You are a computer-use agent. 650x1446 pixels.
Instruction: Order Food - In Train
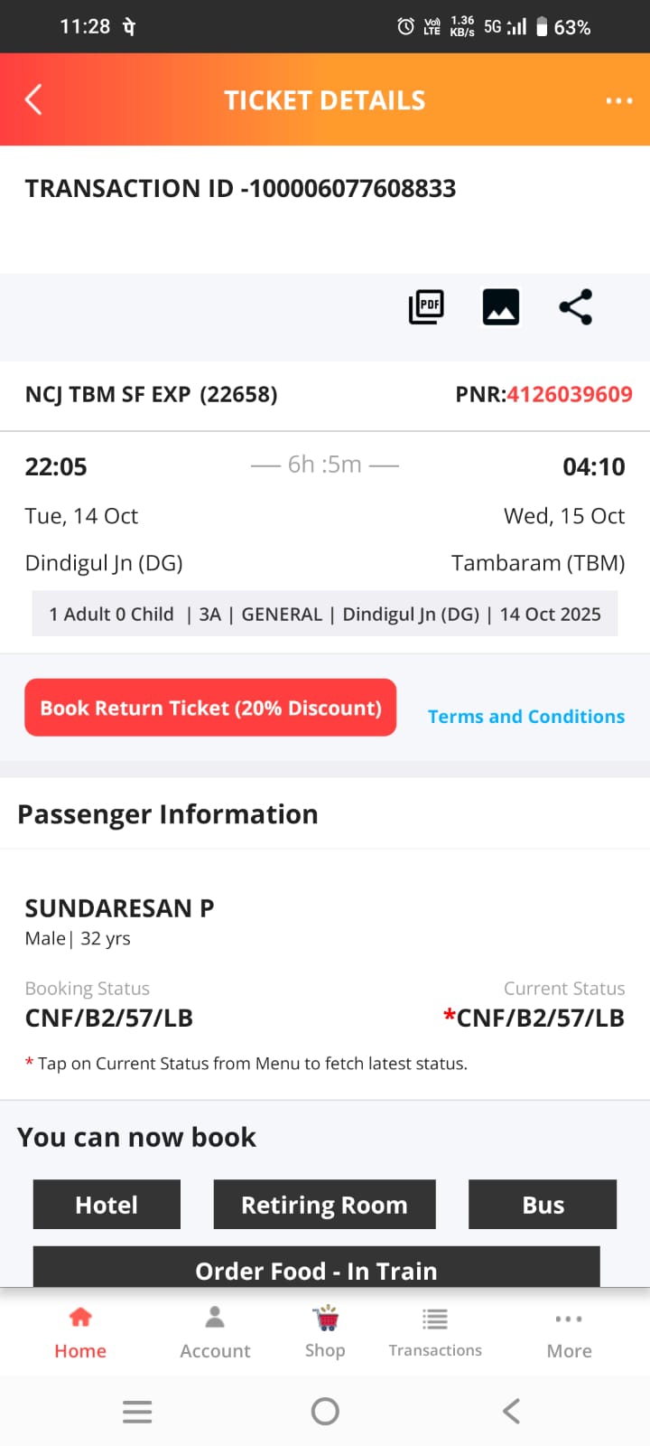[316, 1268]
